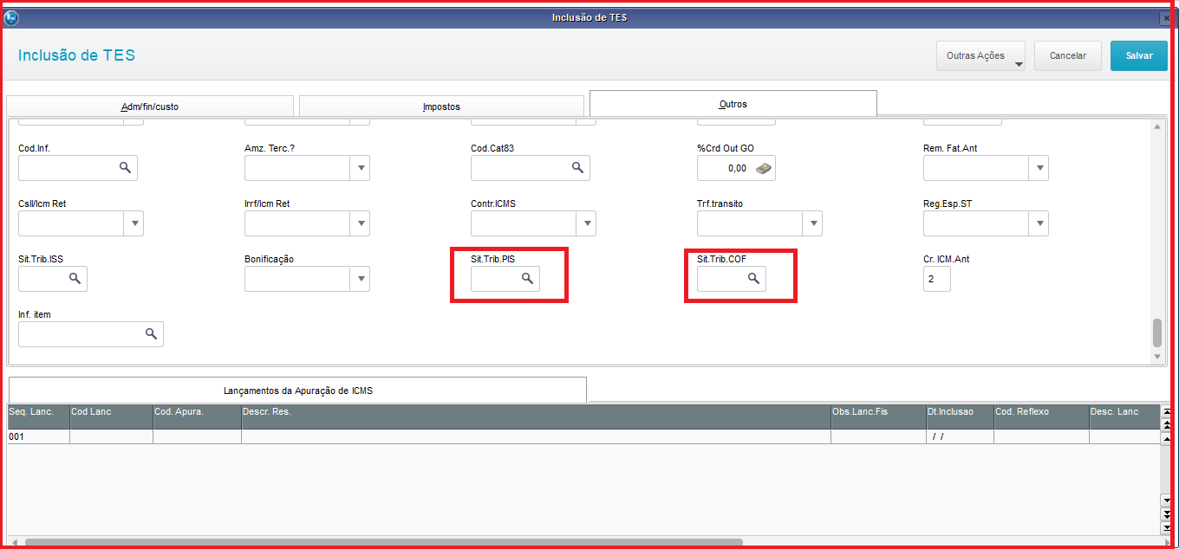Select grid row 001
1179x549 pixels.
tap(583, 436)
